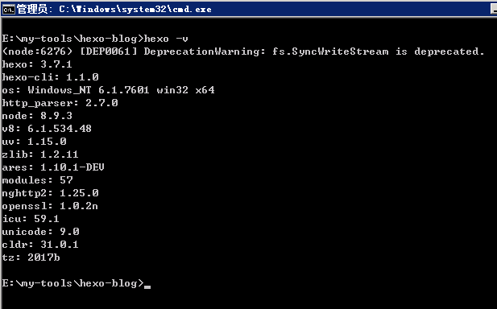
Task: Click the nghttp2 1.25.0 line
Action: point(51,193)
